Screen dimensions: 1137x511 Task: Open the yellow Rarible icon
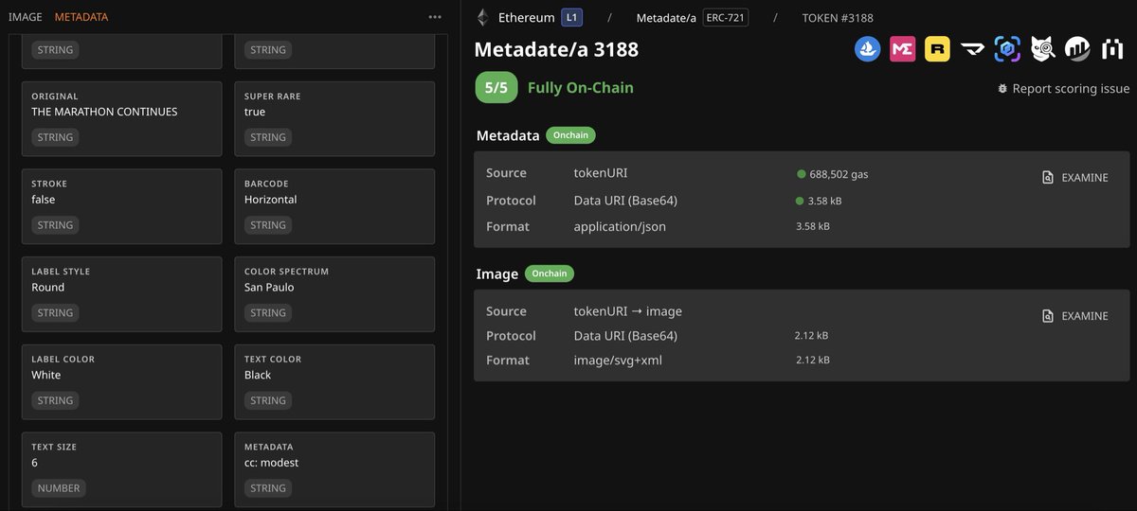click(x=937, y=49)
